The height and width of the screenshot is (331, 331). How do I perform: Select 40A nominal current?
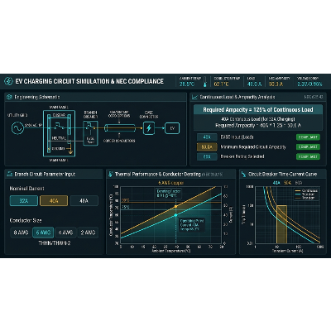(54, 201)
